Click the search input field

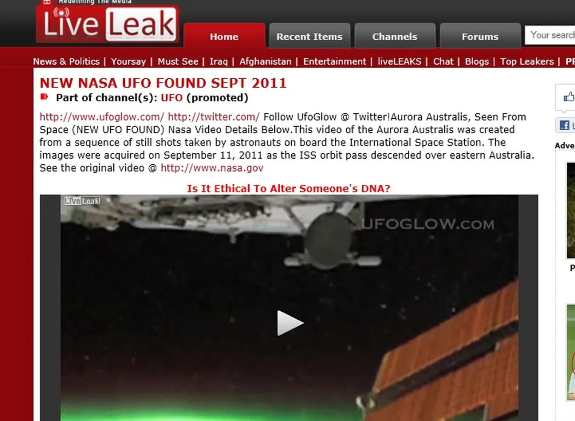(x=550, y=35)
